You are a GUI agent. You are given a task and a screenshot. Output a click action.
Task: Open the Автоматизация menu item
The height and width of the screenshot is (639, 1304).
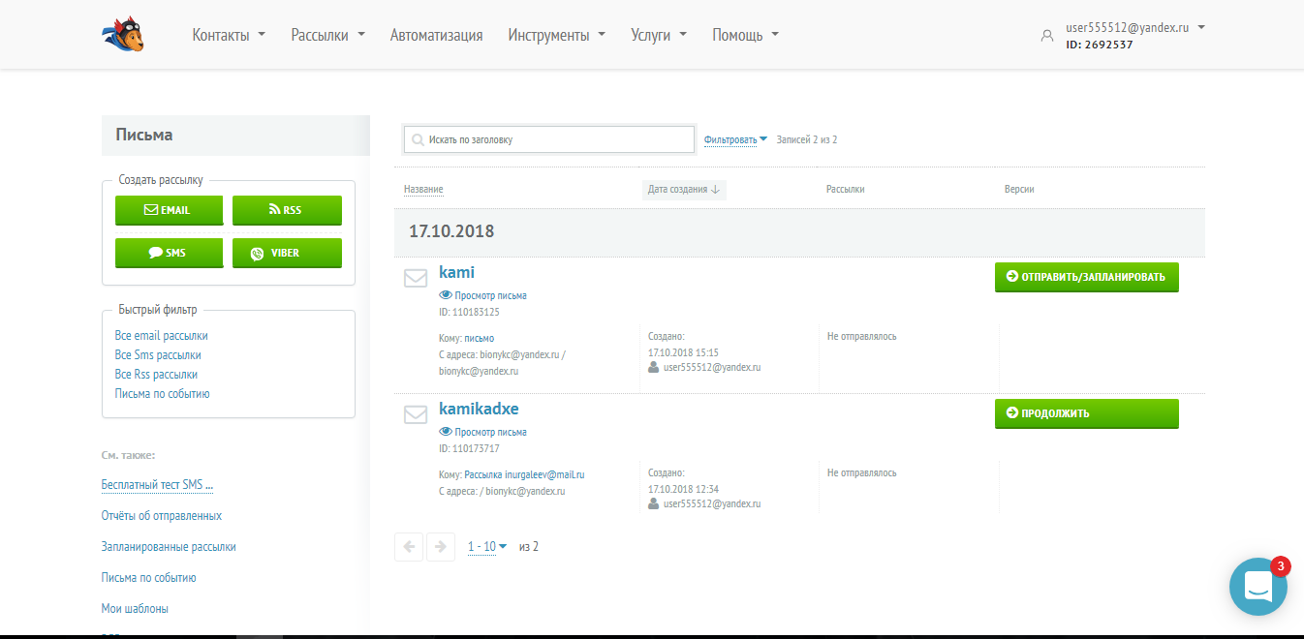pyautogui.click(x=436, y=35)
